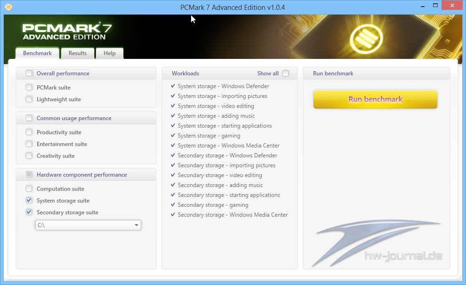Check the Productivity suite option

(x=29, y=132)
